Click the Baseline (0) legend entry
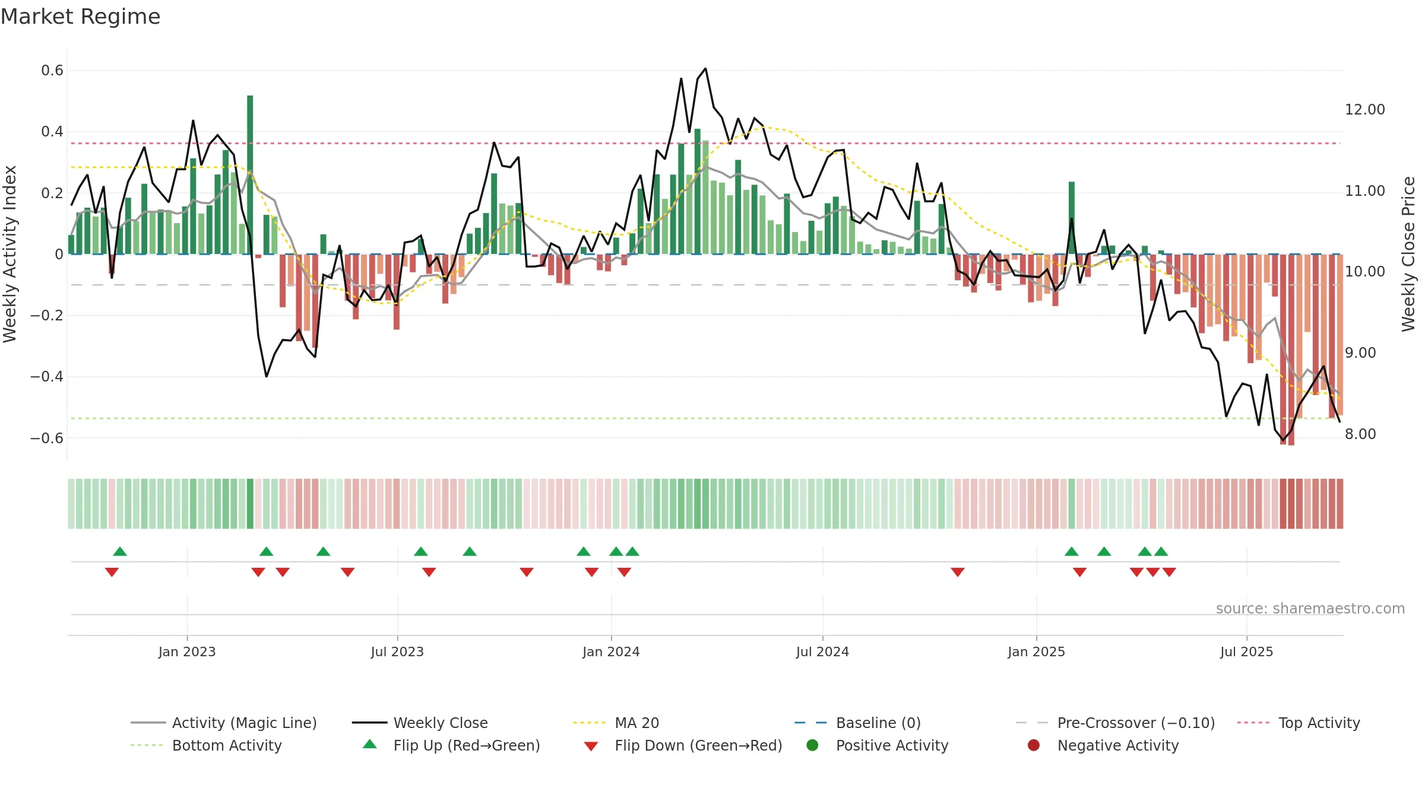Image resolution: width=1425 pixels, height=801 pixels. tap(857, 723)
